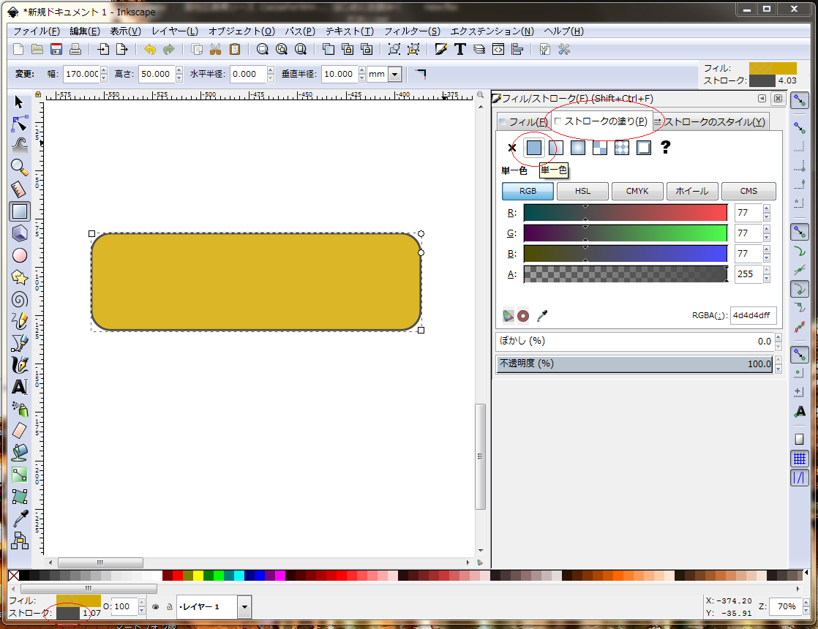The width and height of the screenshot is (818, 629).
Task: Open the フィルター(S) menu
Action: click(412, 31)
